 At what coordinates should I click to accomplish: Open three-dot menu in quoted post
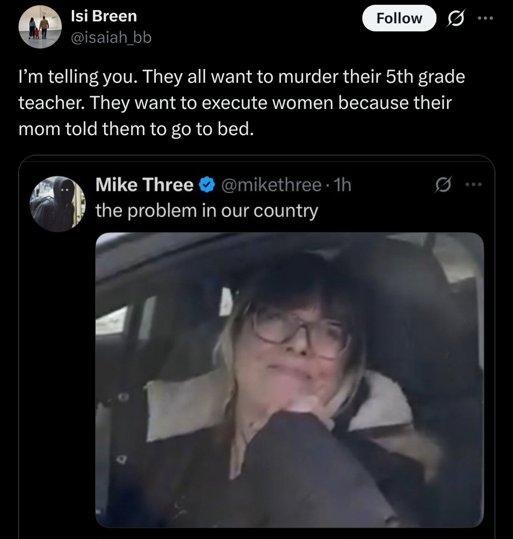click(473, 185)
